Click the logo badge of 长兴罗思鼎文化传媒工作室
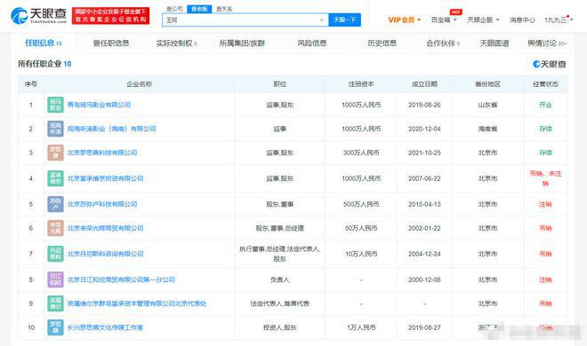587x346 pixels. (55, 327)
